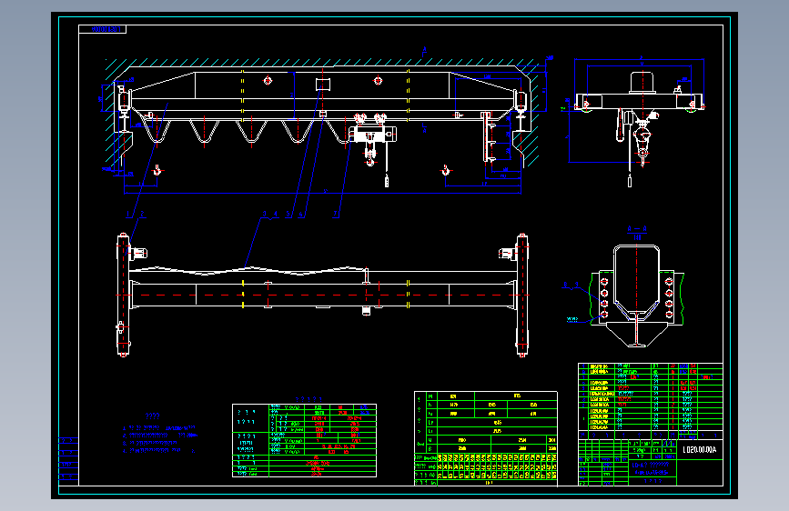This screenshot has height=511, width=789.
Task: Click callout number 1 under front view
Action: pyautogui.click(x=127, y=214)
